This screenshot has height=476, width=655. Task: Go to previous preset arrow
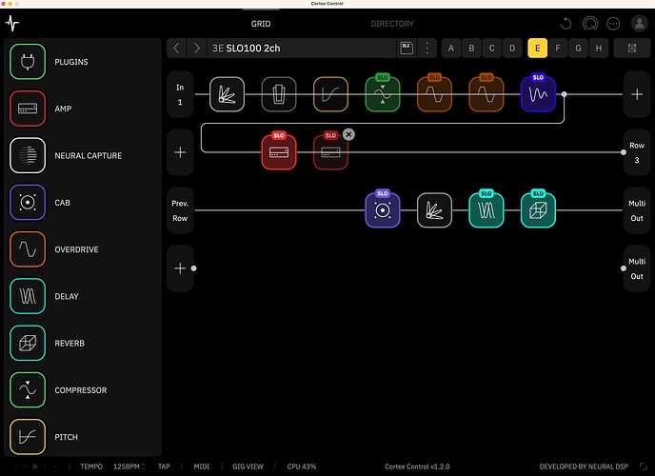(176, 48)
